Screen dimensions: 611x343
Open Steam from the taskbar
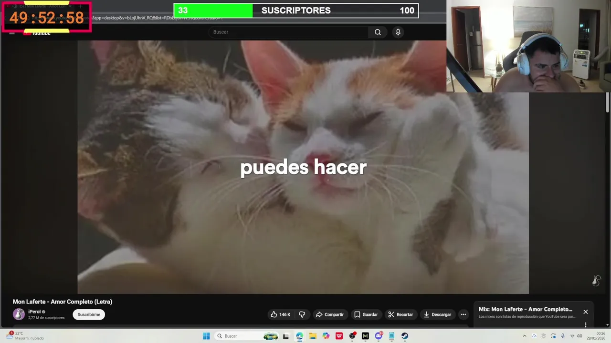[x=405, y=336]
